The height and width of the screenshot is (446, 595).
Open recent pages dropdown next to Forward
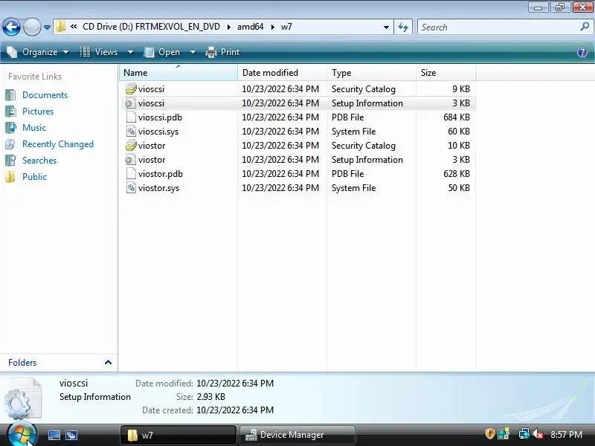(x=47, y=28)
